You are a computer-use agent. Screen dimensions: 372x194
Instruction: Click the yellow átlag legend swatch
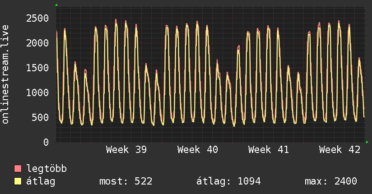pyautogui.click(x=18, y=181)
